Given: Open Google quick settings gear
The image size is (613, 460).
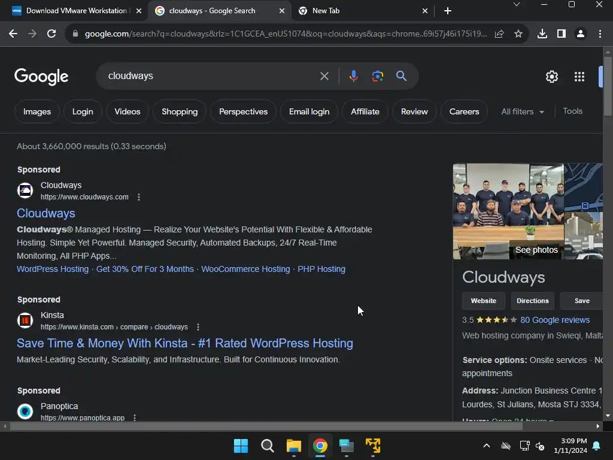Looking at the screenshot, I should [x=551, y=77].
